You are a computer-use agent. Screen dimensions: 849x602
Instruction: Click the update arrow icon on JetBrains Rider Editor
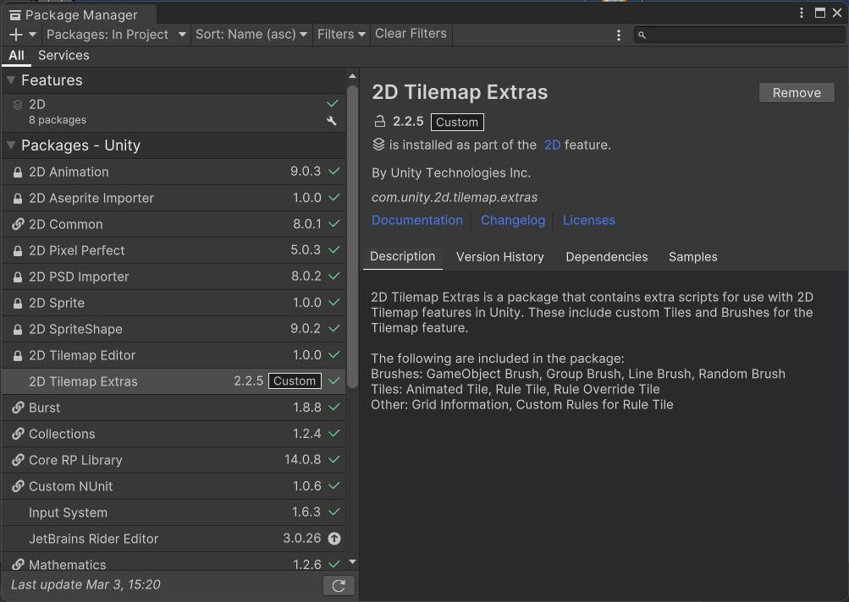(334, 539)
